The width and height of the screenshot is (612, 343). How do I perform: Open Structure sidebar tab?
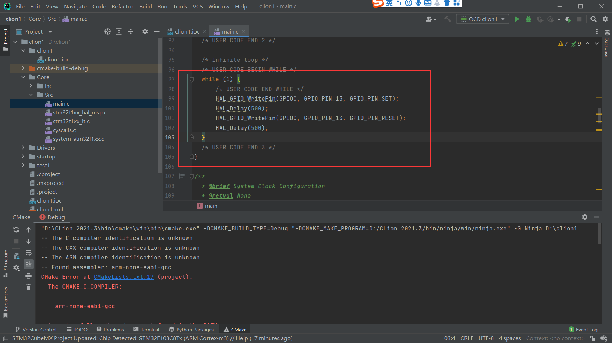tap(5, 263)
